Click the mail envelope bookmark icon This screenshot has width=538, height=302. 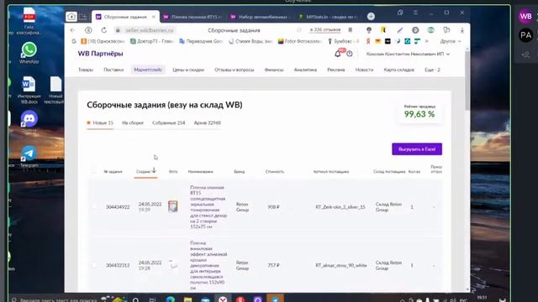[x=377, y=41]
